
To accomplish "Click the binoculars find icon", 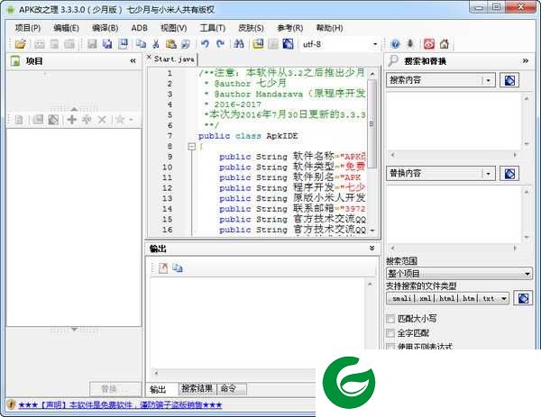I will coord(239,44).
